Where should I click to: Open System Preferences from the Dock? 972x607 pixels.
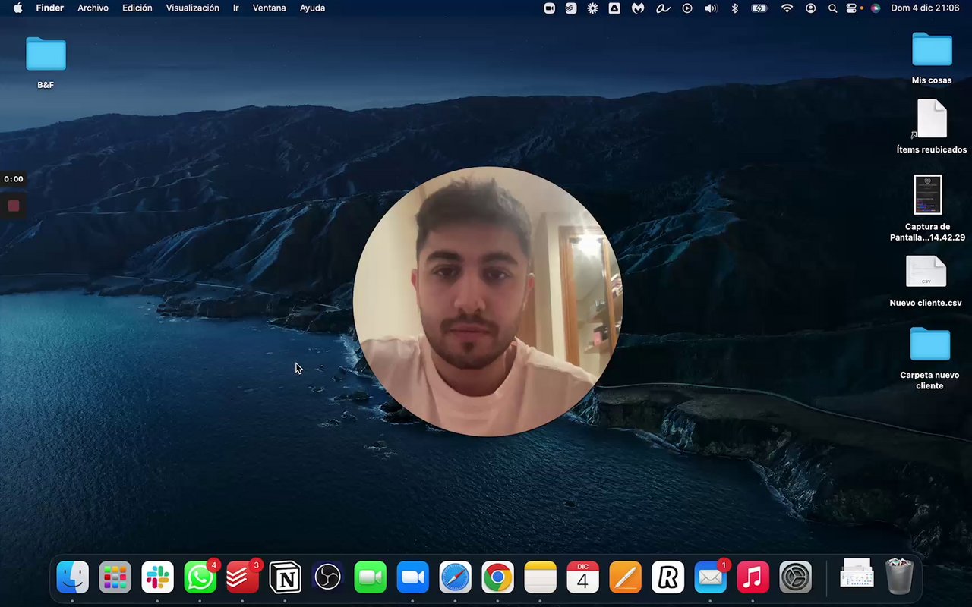(x=796, y=578)
